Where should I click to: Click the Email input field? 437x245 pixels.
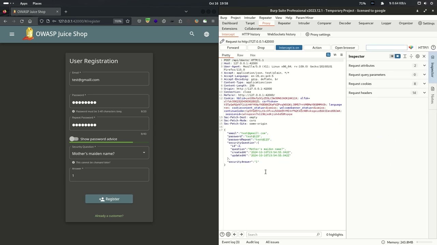pyautogui.click(x=109, y=79)
